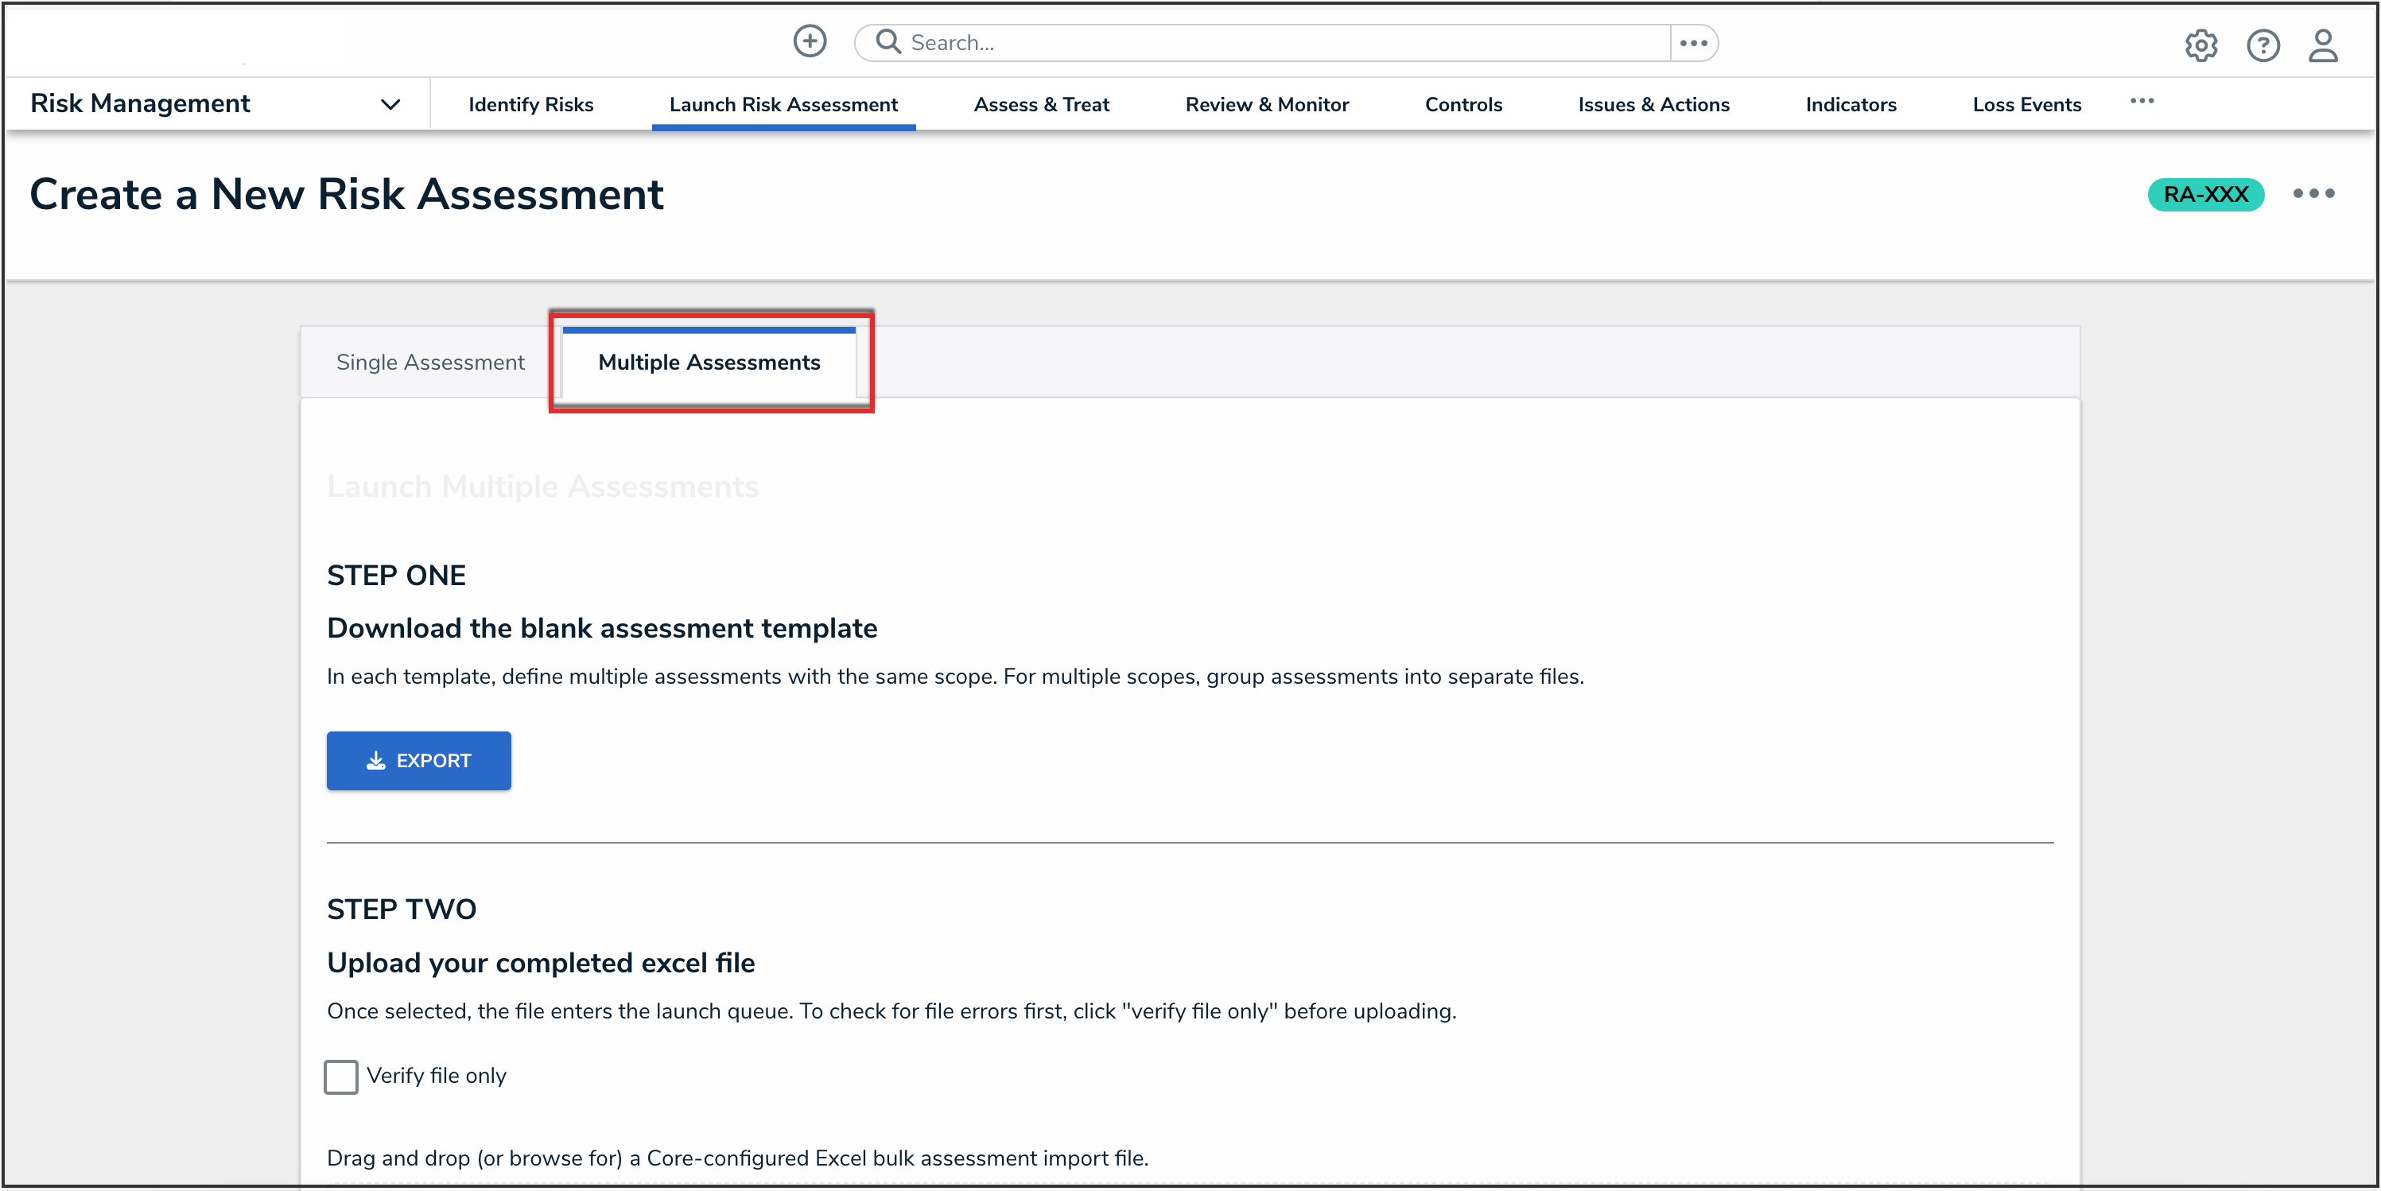Open the settings gear icon
Screen dimensions: 2381x1191
coord(2200,45)
